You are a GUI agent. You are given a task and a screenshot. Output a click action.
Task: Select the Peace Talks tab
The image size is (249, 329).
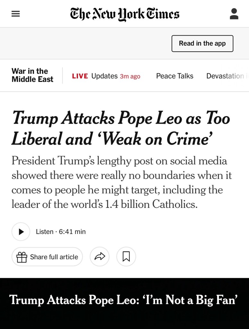point(175,76)
